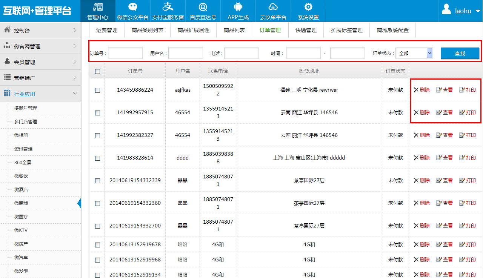View order 141992382327
This screenshot has height=278, width=483.
pos(445,135)
